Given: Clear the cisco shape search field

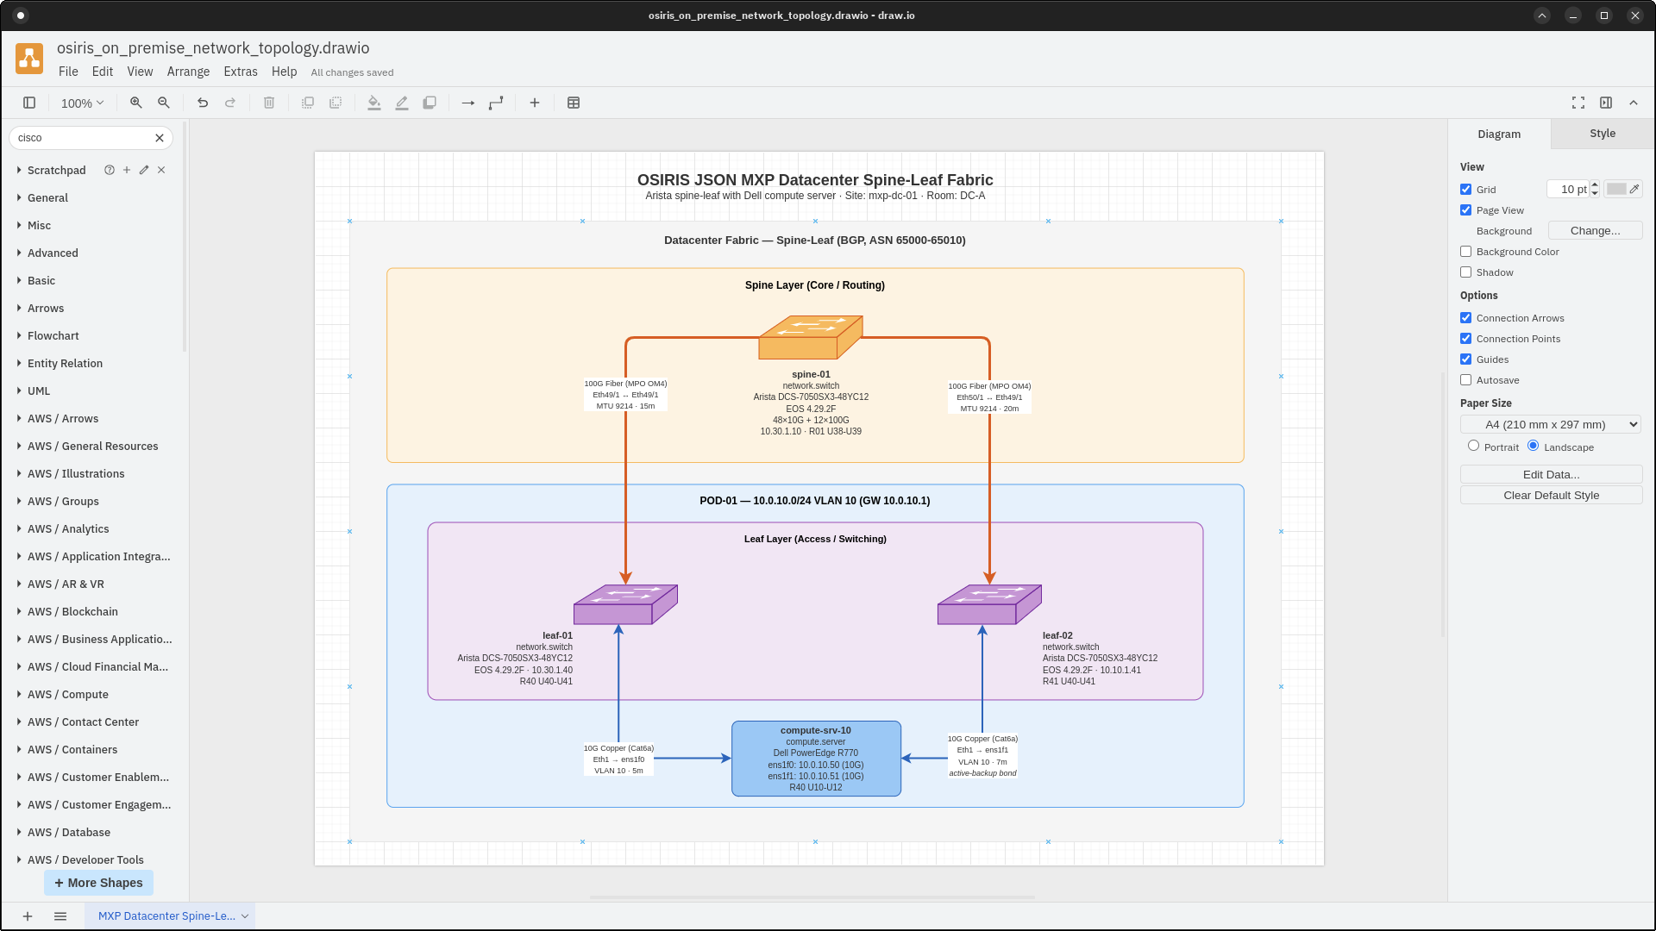Looking at the screenshot, I should 160,138.
